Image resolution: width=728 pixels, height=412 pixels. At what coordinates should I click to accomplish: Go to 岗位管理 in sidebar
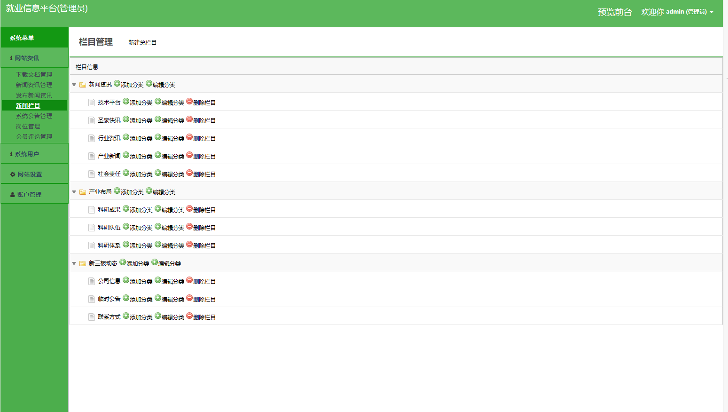[28, 127]
